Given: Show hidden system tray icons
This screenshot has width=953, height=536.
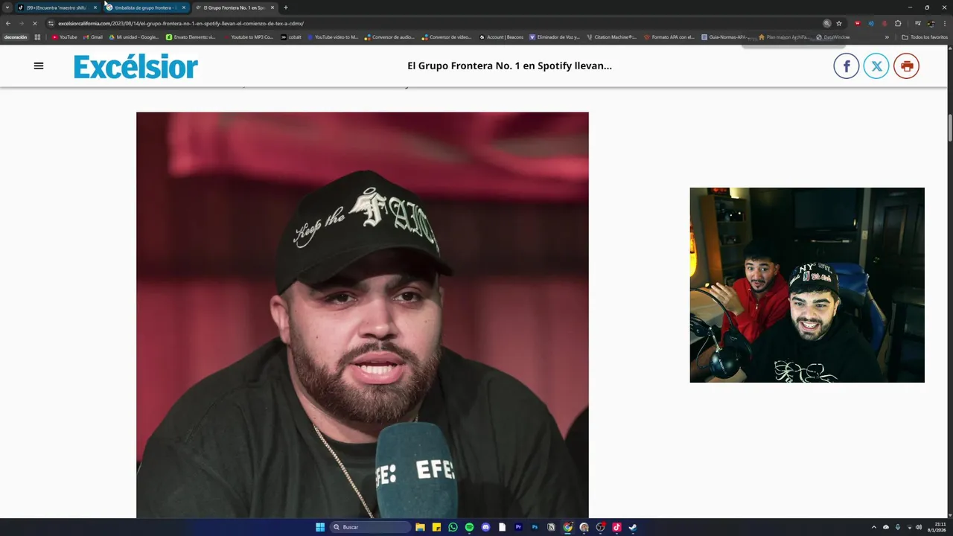Looking at the screenshot, I should click(874, 527).
